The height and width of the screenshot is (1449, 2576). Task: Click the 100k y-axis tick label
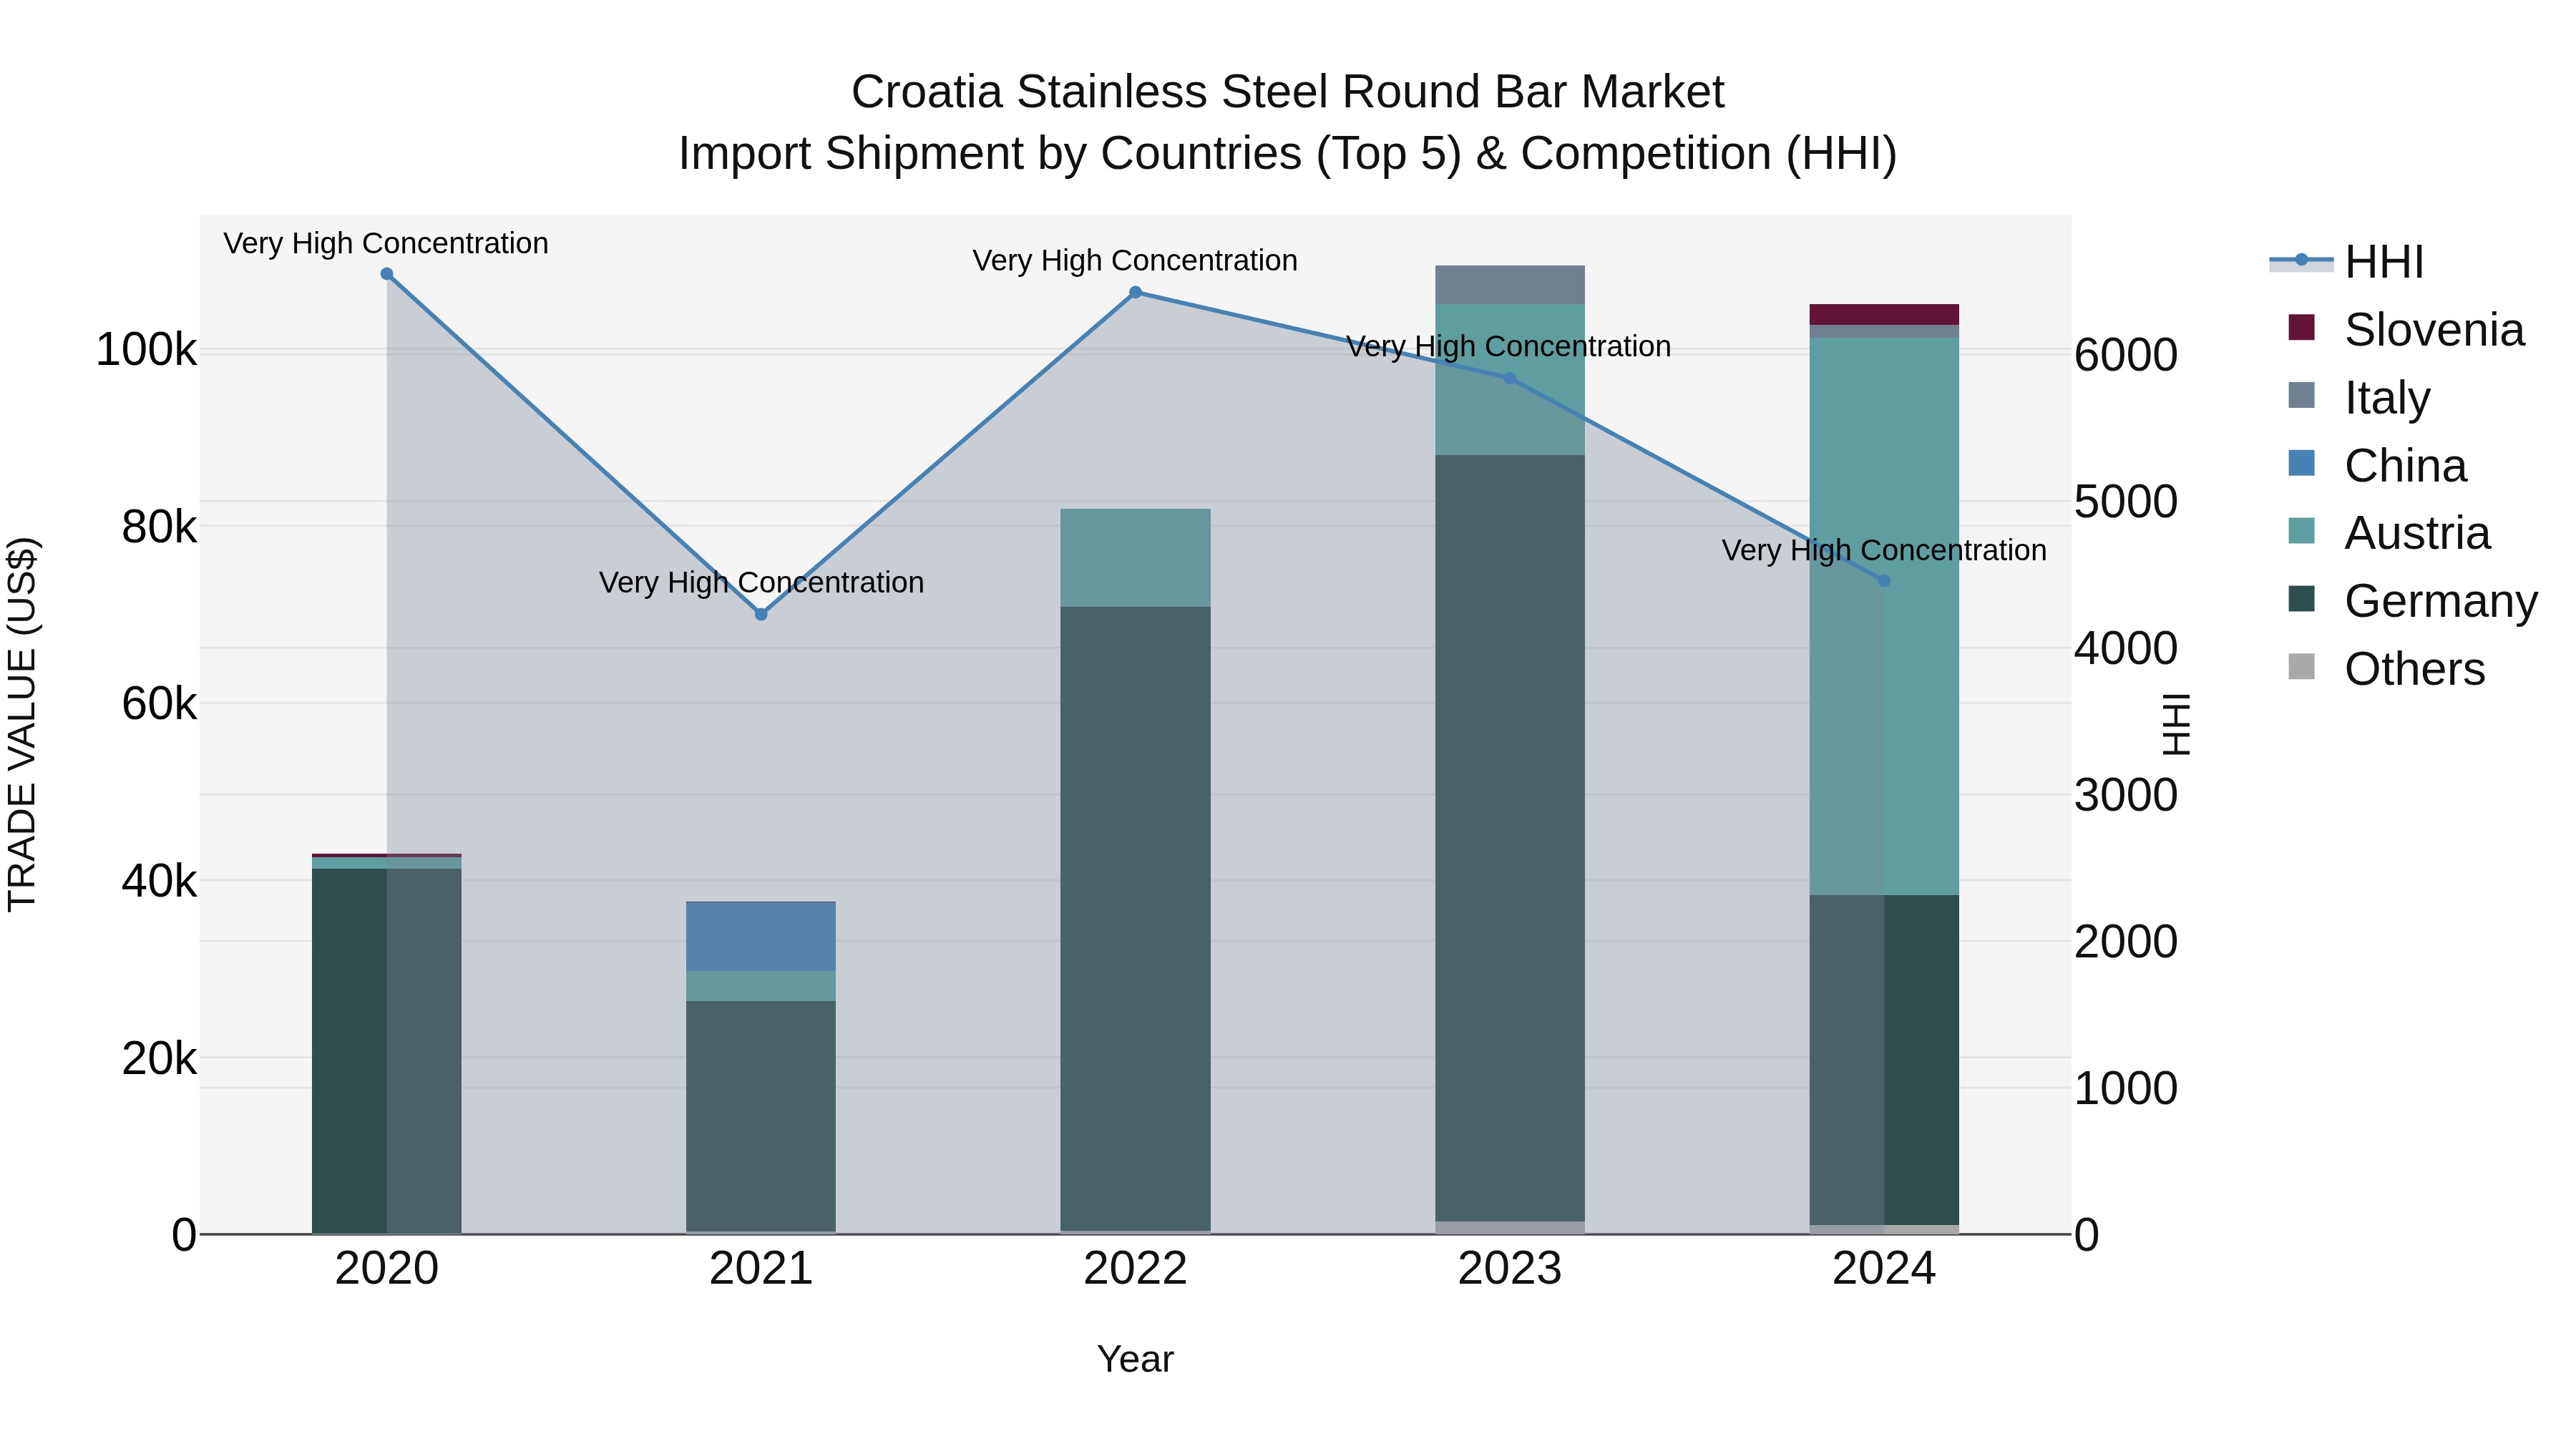[x=146, y=350]
